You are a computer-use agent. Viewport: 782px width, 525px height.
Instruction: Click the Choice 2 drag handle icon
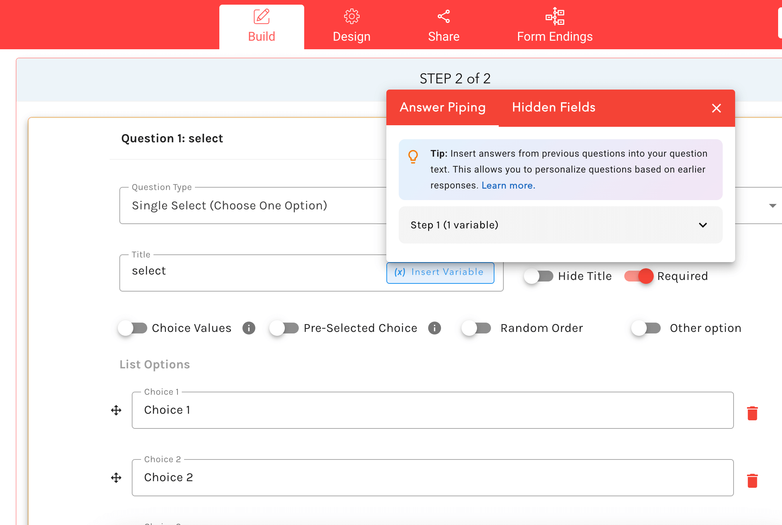point(116,478)
